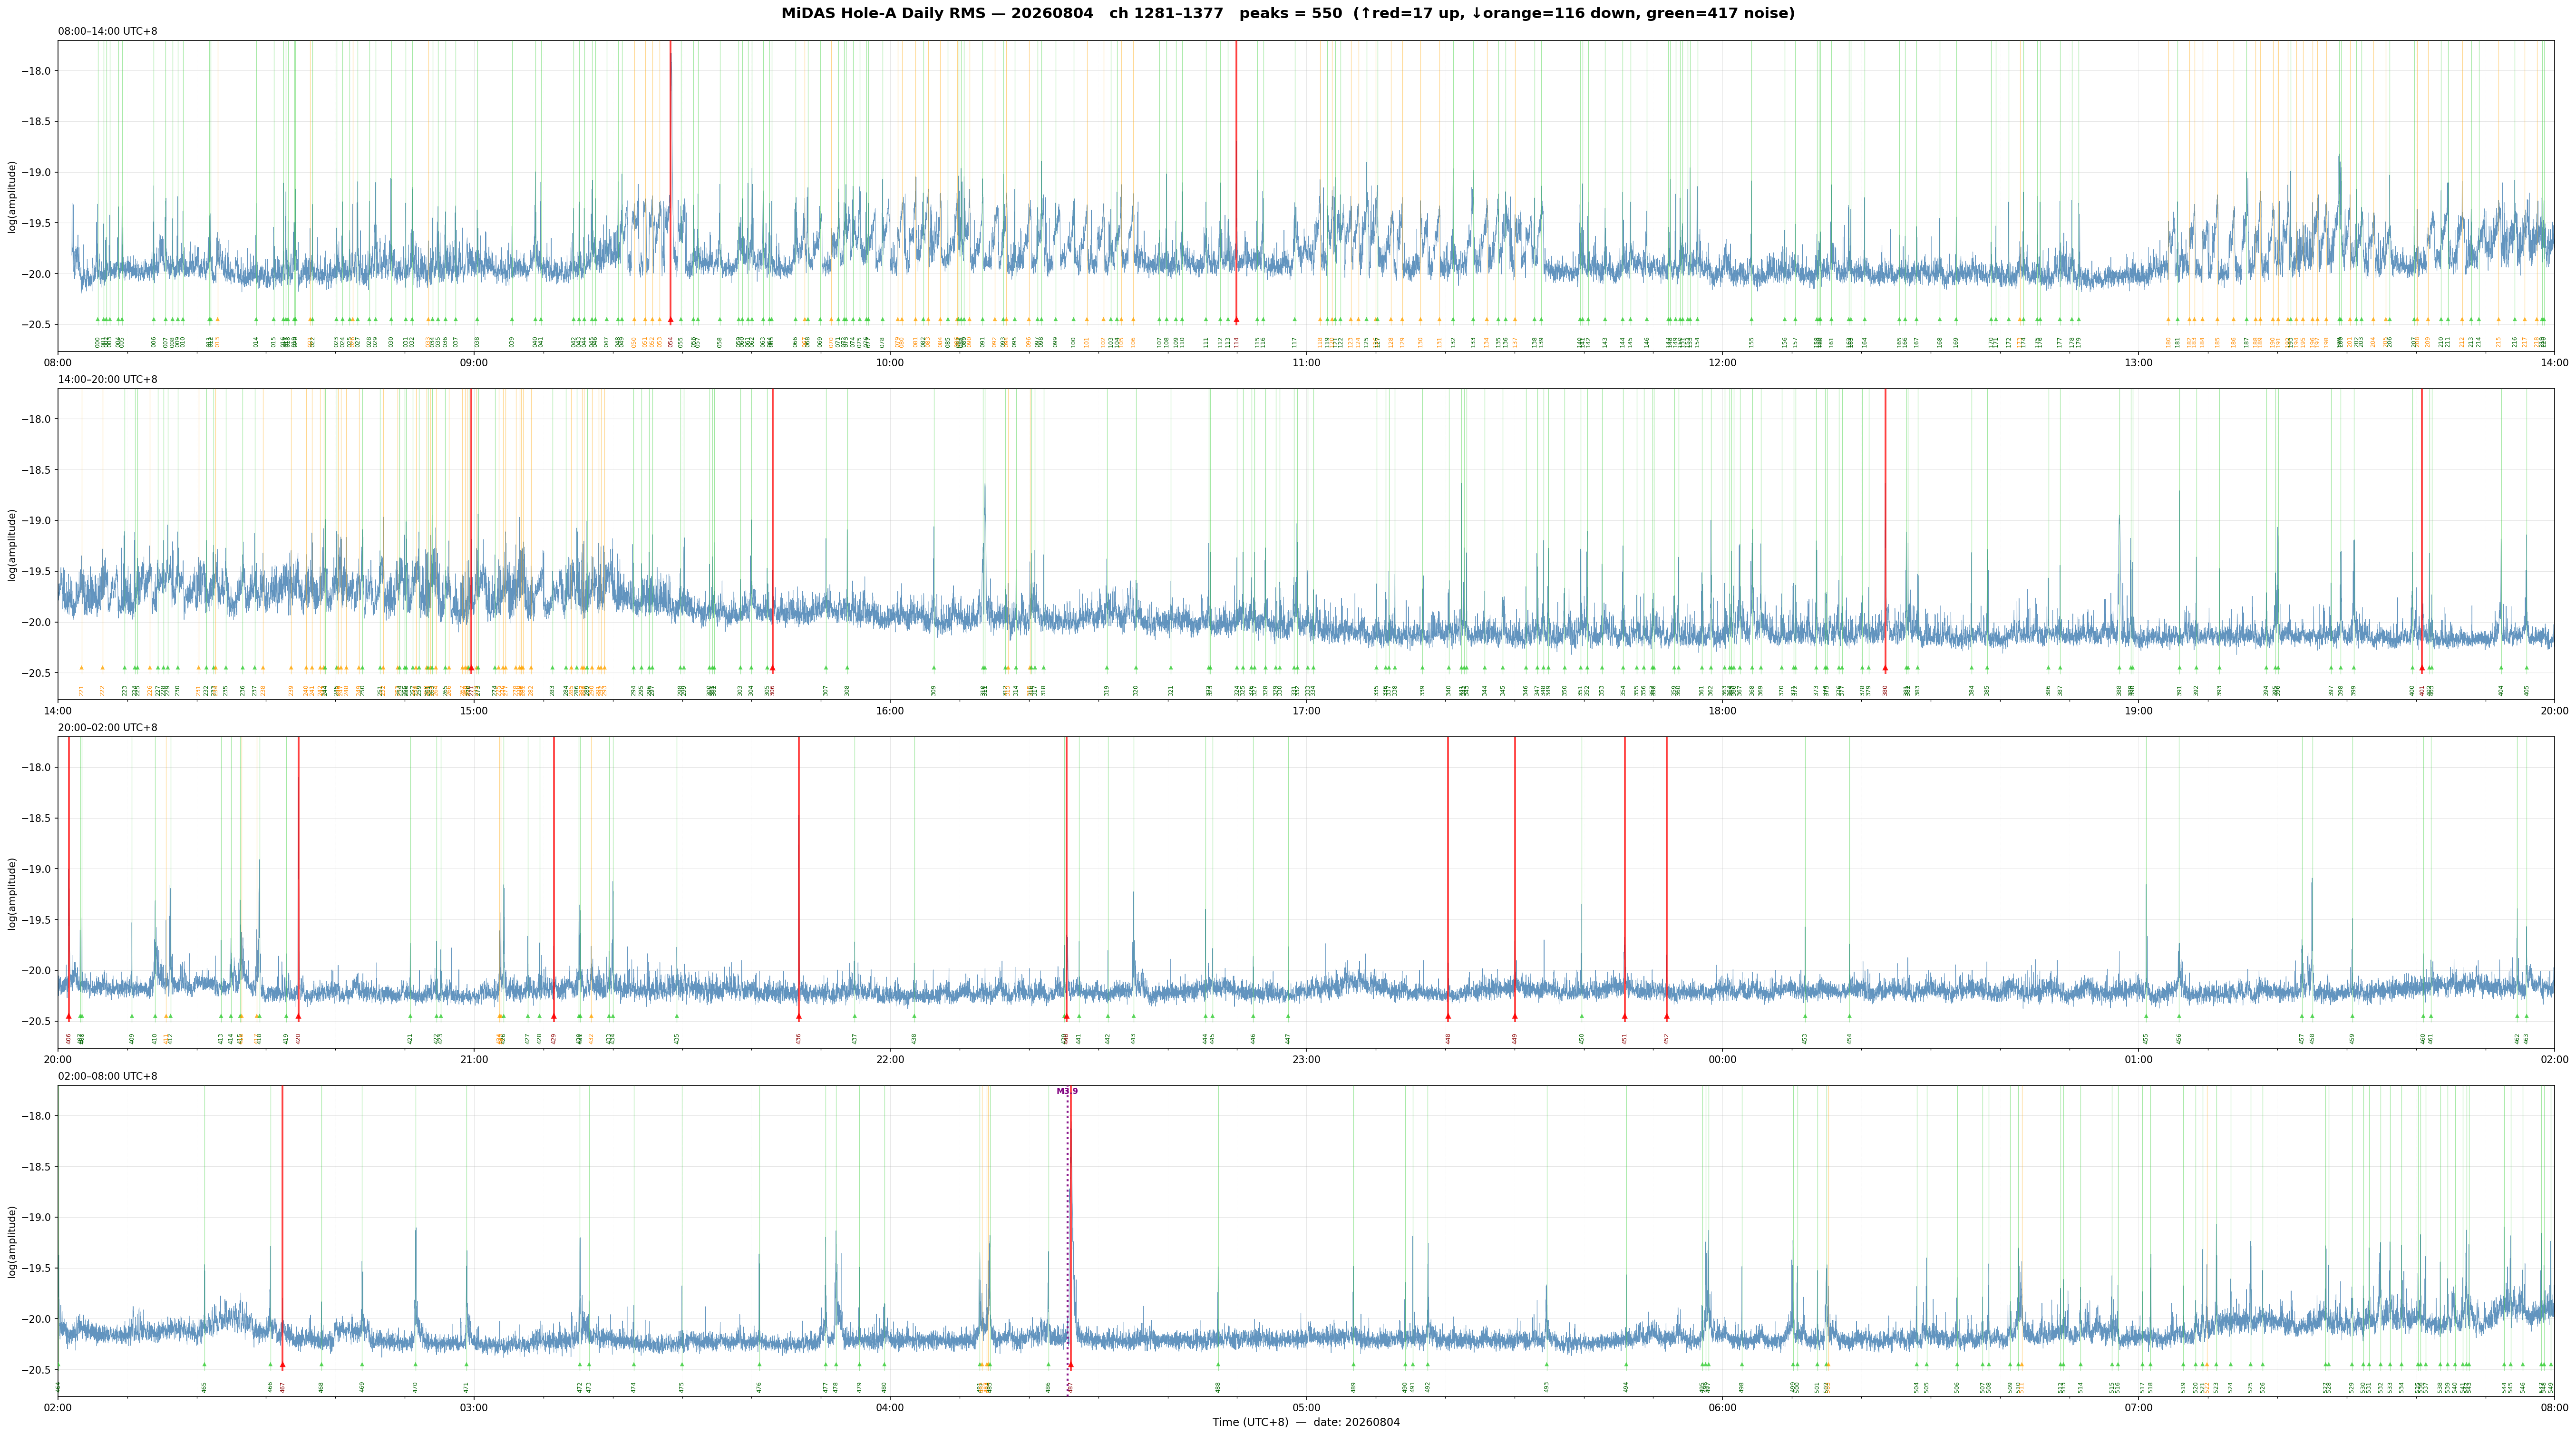Click 05:00 tick in the 02:00–08:00 panel
2576x1435 pixels.
tap(1306, 1407)
